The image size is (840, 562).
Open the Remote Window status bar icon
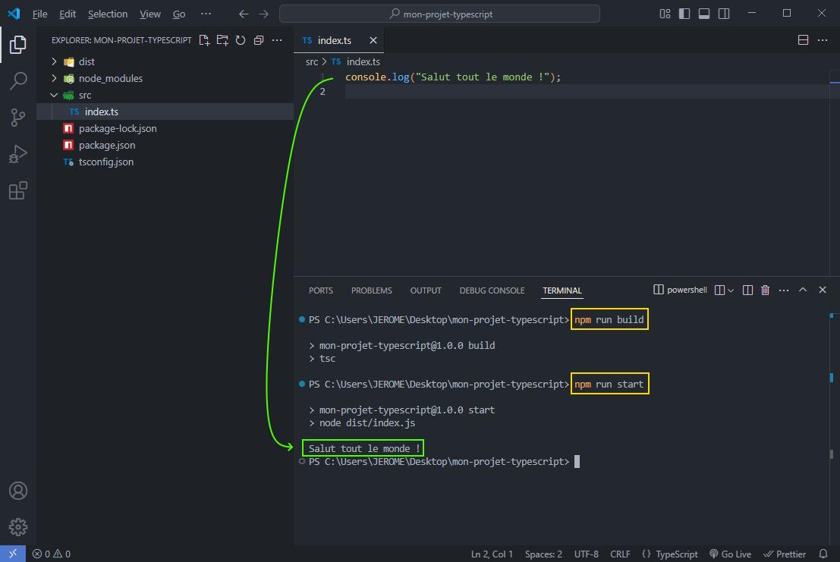click(13, 554)
